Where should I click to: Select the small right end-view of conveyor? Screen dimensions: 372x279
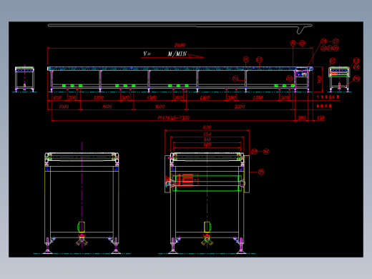[x=339, y=79]
